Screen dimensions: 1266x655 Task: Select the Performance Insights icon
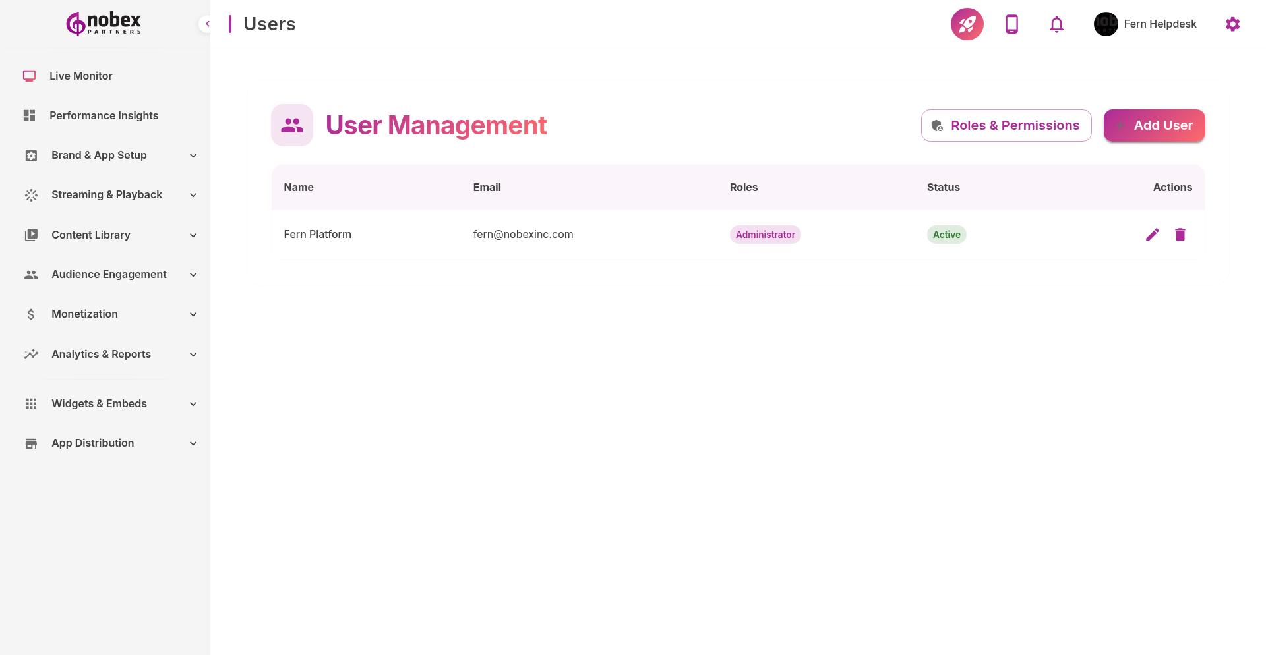pyautogui.click(x=29, y=115)
